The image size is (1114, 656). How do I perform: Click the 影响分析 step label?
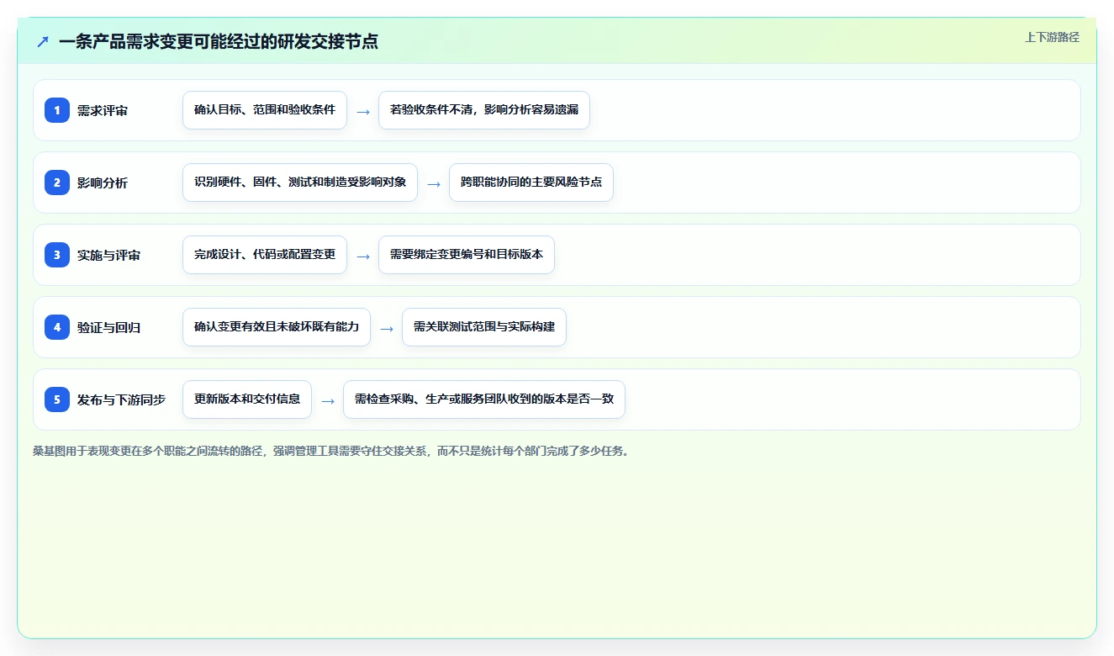point(103,183)
